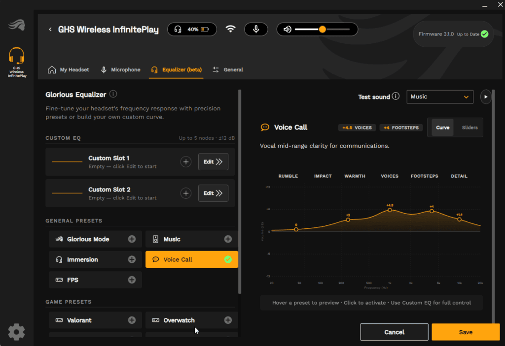Screen dimensions: 505x346
Task: Add FPS preset with plus icon
Action: coord(132,280)
